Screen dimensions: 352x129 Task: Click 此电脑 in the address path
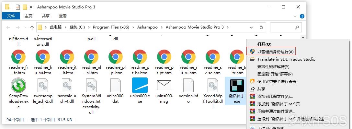tap(56, 27)
